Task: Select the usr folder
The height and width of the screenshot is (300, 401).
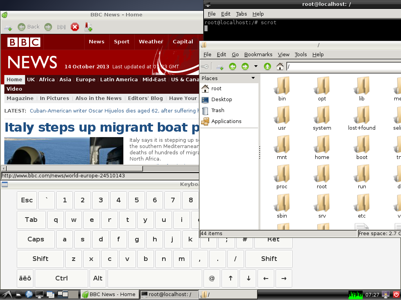Action: (x=282, y=118)
